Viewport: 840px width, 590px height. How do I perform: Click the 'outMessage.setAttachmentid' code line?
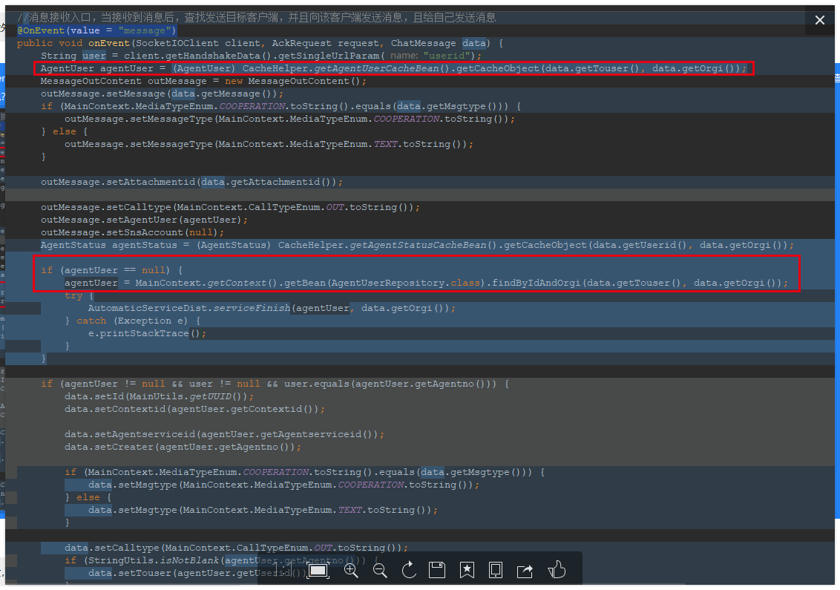pyautogui.click(x=191, y=183)
